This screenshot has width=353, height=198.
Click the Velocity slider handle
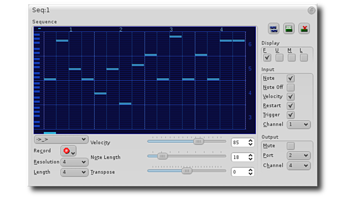point(199,141)
